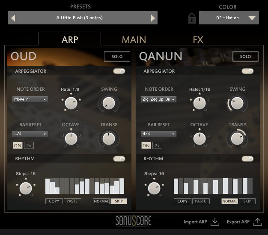Click the QANUN Transp. knob

coord(237,139)
